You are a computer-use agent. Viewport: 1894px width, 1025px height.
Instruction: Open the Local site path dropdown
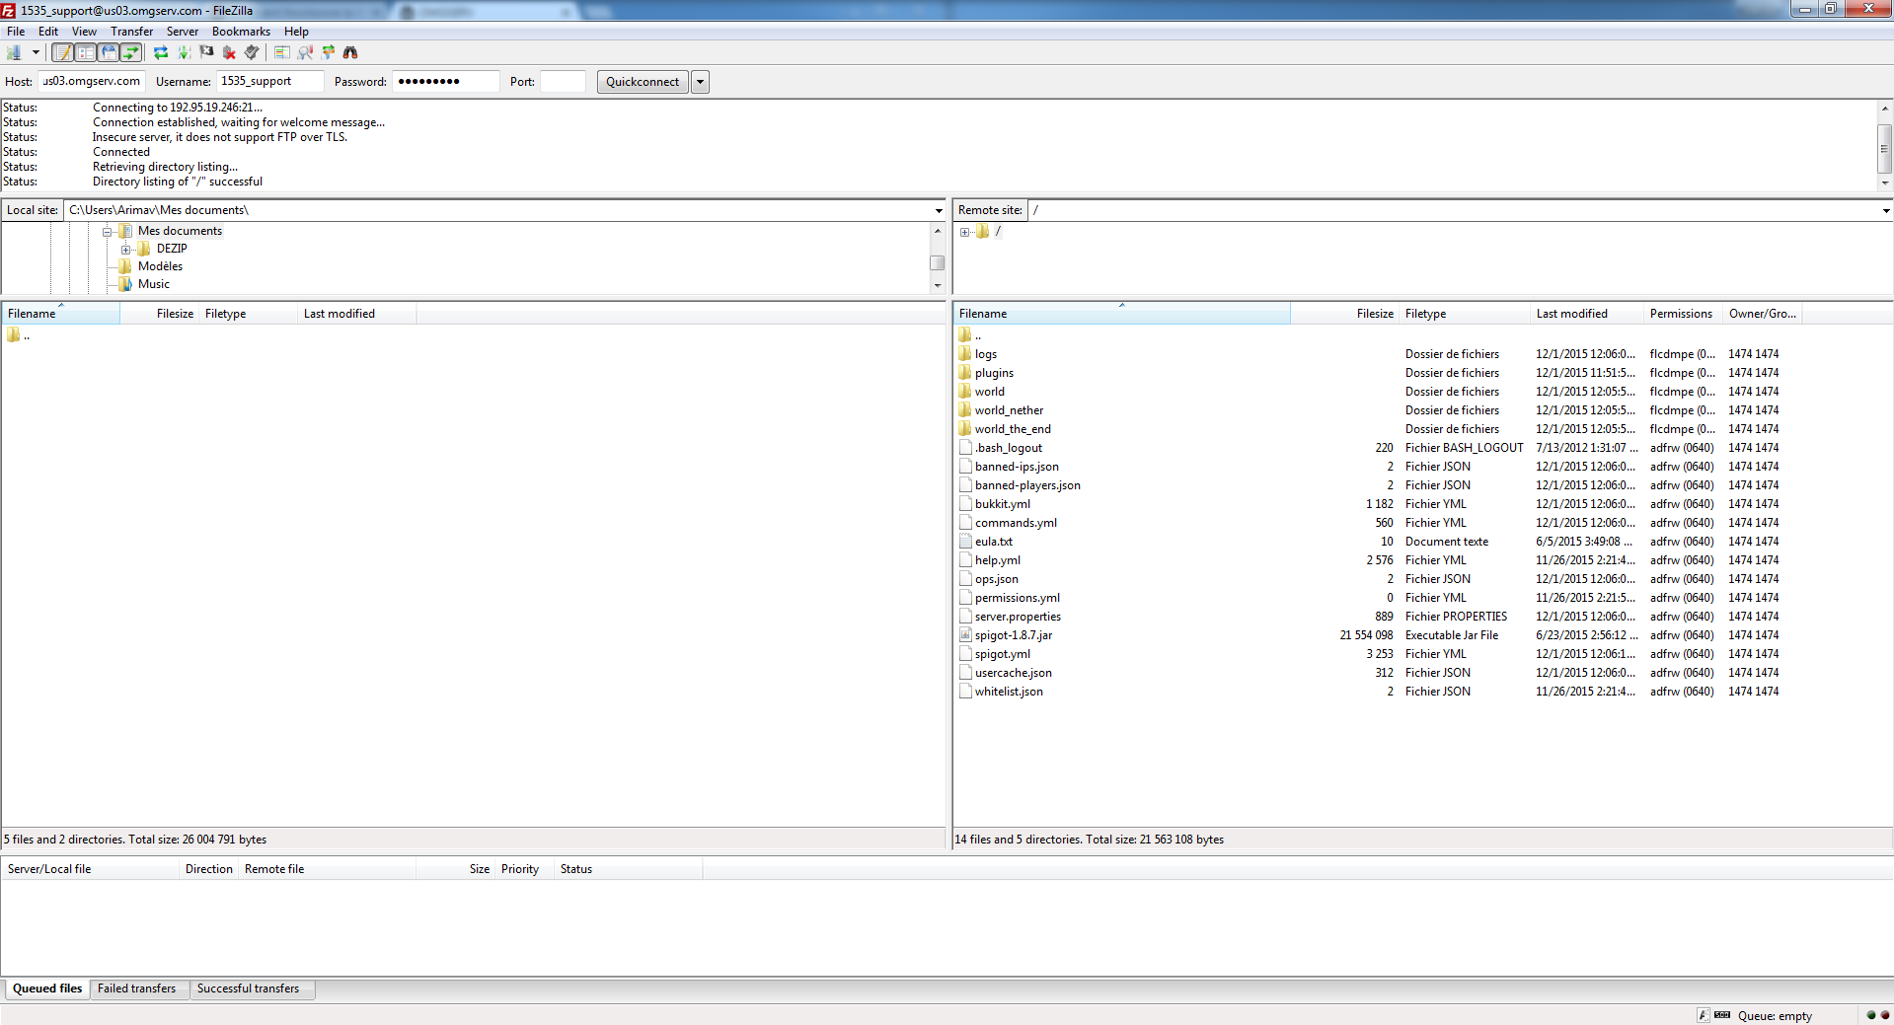[939, 210]
